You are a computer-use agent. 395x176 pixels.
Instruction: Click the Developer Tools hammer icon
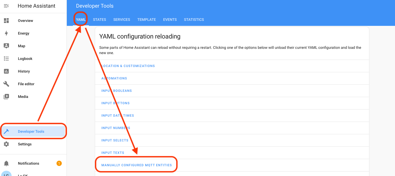click(x=6, y=131)
